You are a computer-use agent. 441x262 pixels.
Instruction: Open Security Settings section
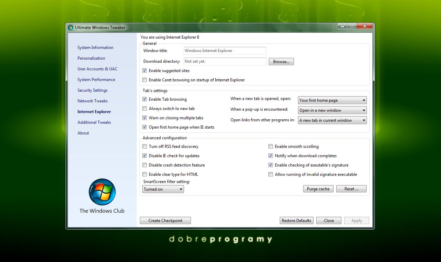[92, 90]
